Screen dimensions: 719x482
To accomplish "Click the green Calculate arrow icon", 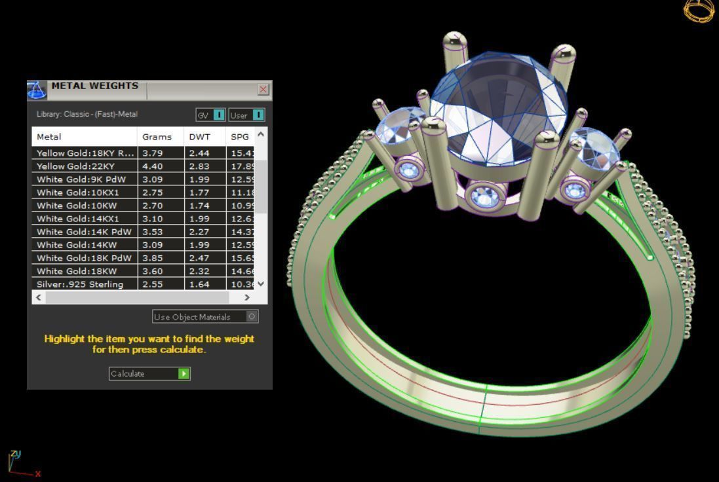I will point(184,374).
